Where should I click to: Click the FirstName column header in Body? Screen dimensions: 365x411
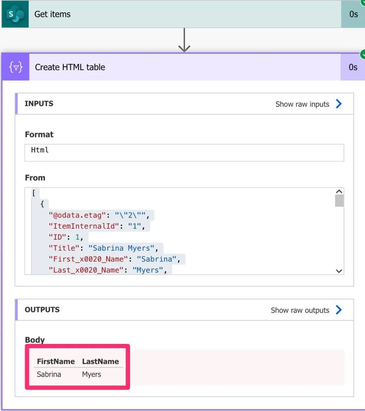pyautogui.click(x=56, y=362)
